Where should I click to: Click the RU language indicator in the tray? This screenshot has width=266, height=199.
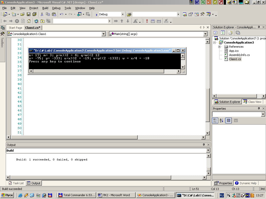coord(222,195)
